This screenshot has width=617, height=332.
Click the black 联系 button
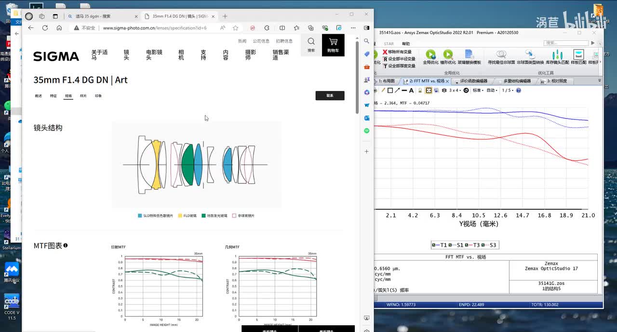(x=330, y=96)
